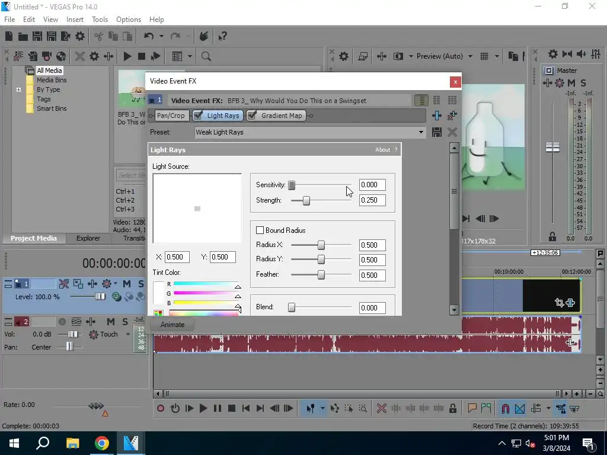Screen dimensions: 607x455
Task: Click the Delete Preset X icon
Action: (452, 132)
